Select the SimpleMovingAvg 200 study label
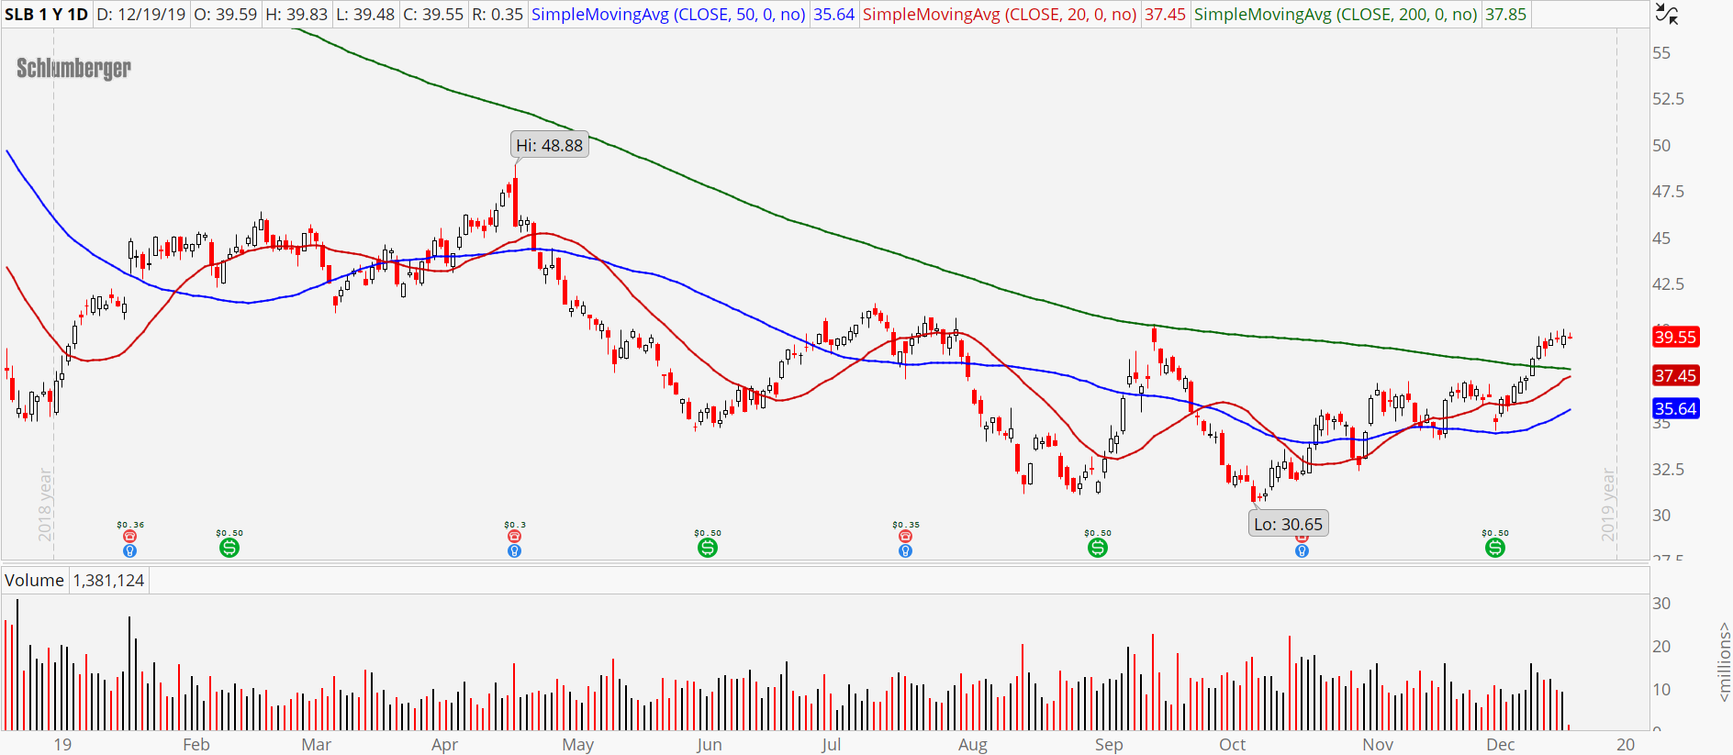Viewport: 1733px width, 755px height. (1336, 15)
